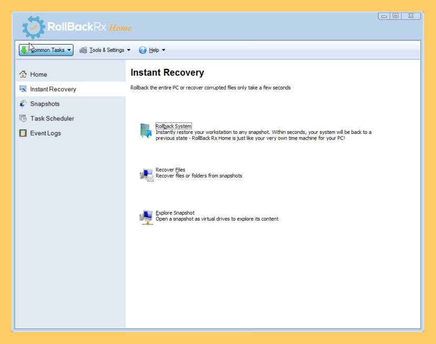Click the Tools & Settings toolbar icon
This screenshot has width=436, height=344.
(x=83, y=50)
